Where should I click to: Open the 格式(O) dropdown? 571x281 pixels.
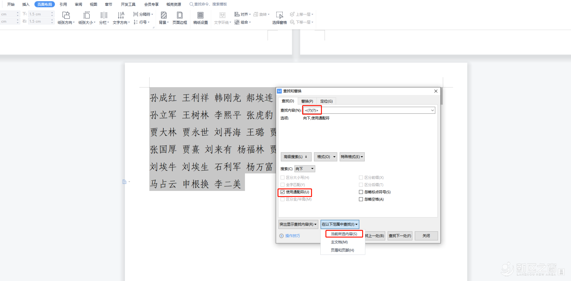(325, 157)
